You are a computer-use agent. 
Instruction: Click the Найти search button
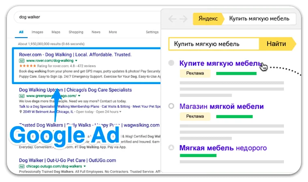click(277, 44)
